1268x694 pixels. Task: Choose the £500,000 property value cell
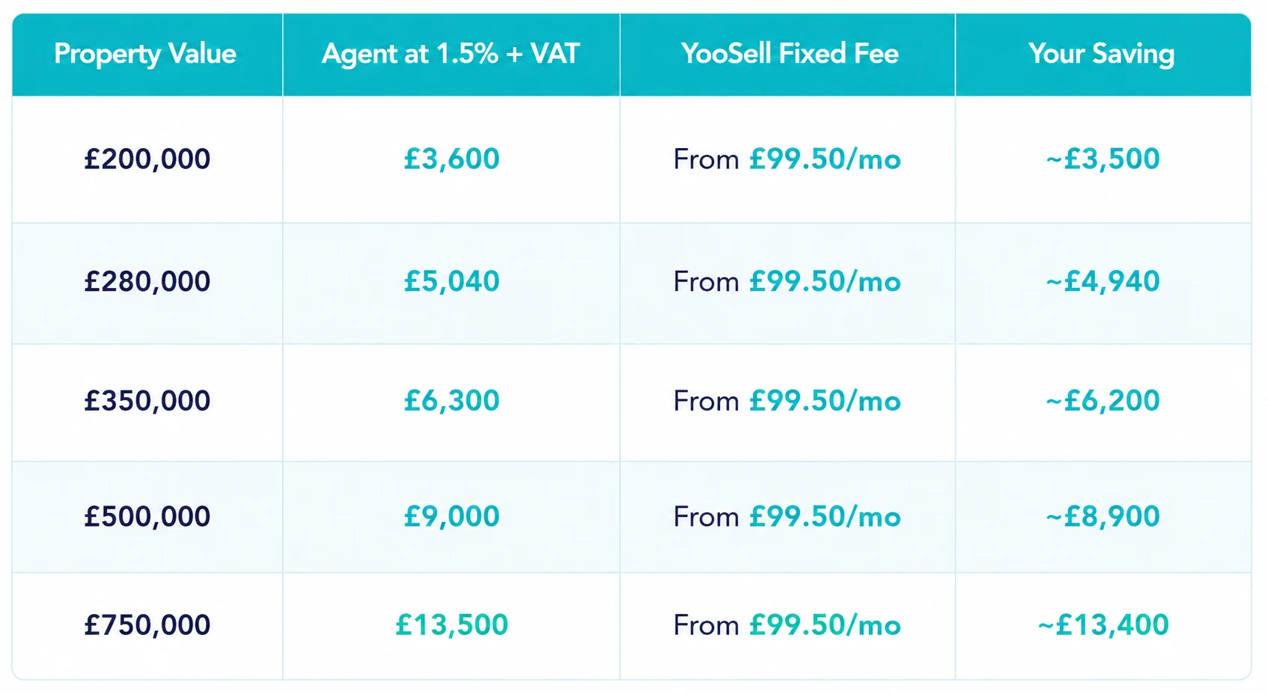point(147,517)
